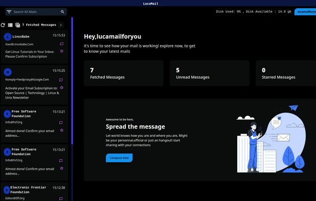This screenshot has width=316, height=201.
Task: Click the magnifier search icon
Action: pos(62,12)
